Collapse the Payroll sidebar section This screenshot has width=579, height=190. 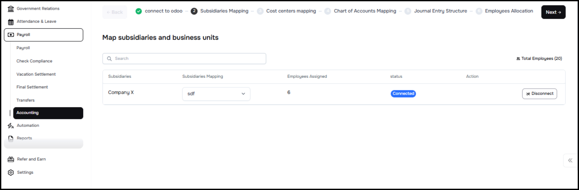(43, 35)
